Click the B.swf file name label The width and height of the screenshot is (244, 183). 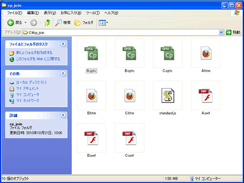[91, 155]
